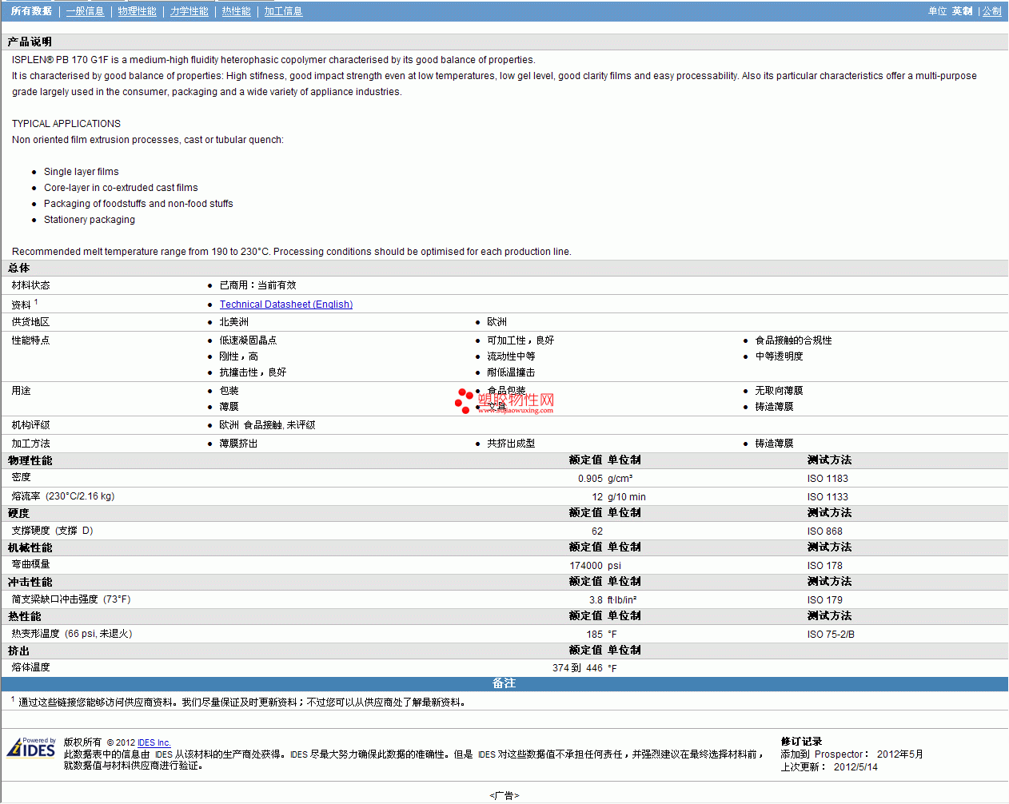The image size is (1009, 804).
Task: Select the 材料状态 row label
Action: click(30, 285)
